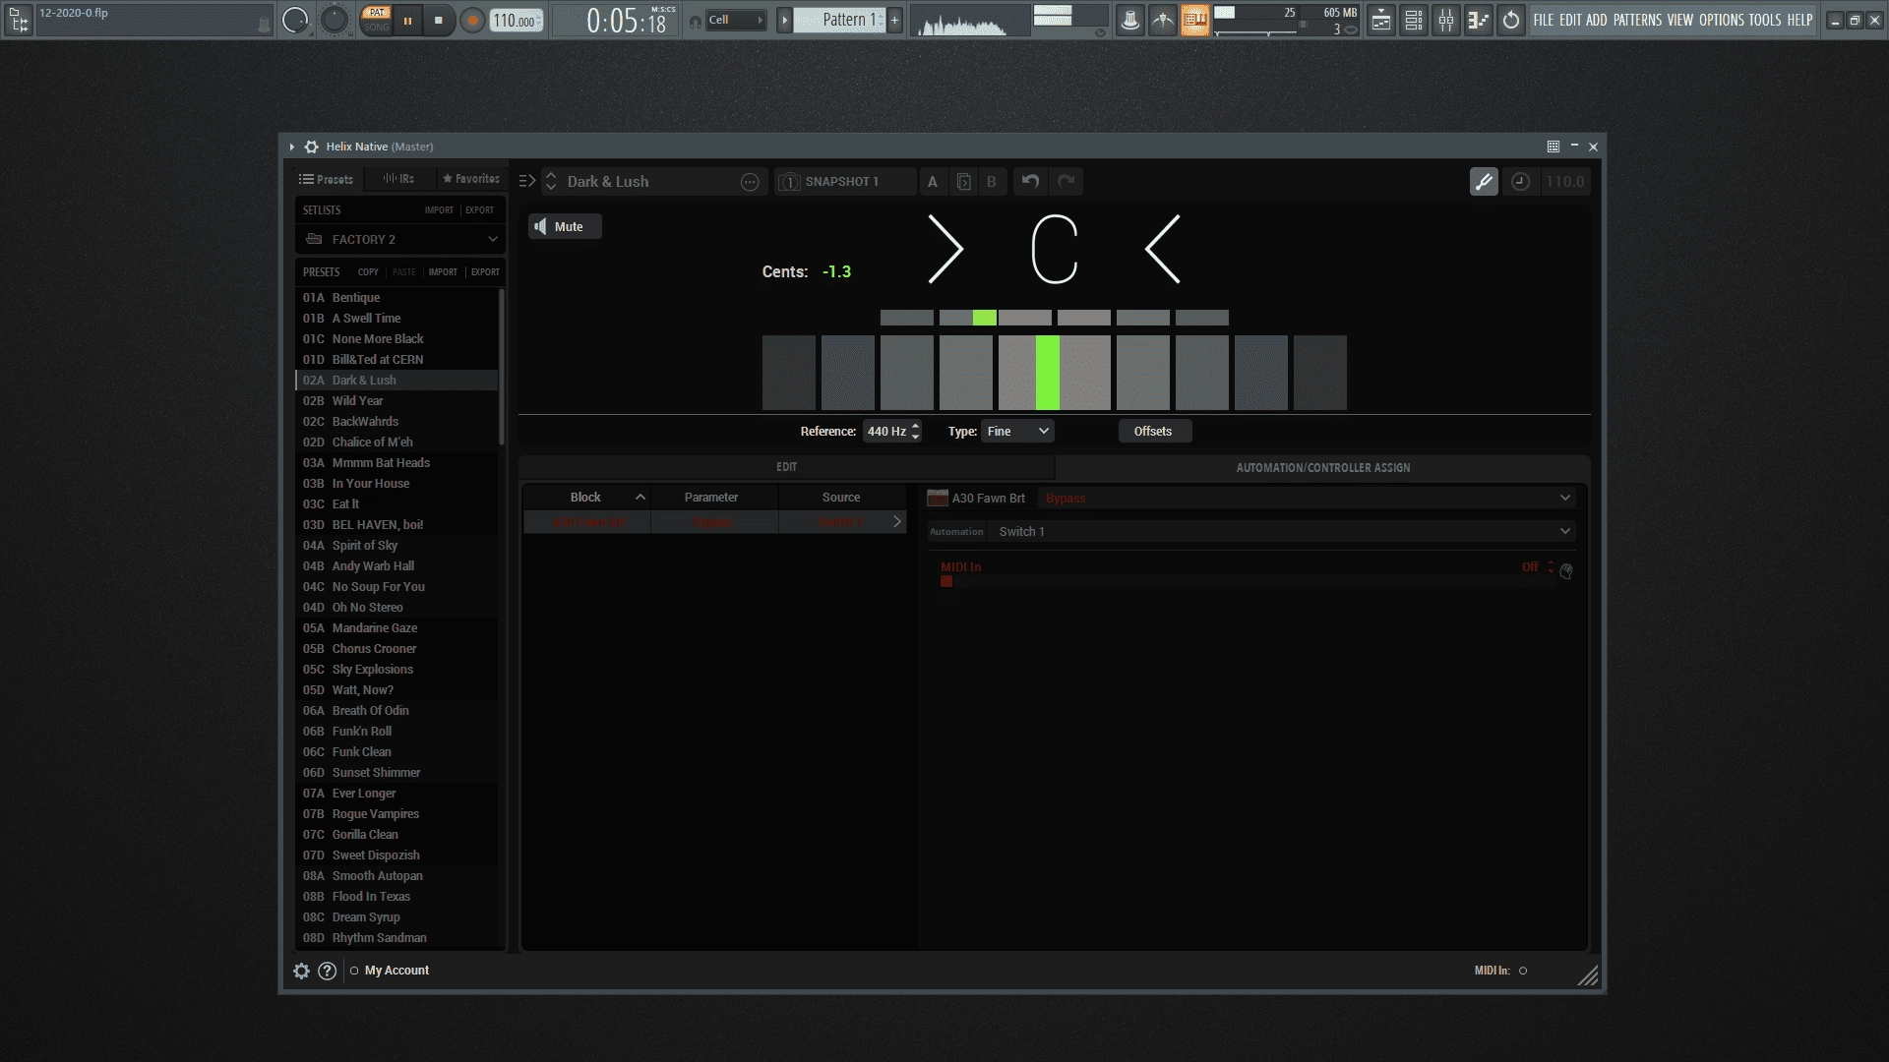Open Helix settings gear icon at bottom

point(301,971)
